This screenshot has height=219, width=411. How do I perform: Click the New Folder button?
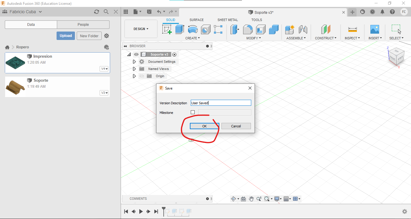point(89,36)
